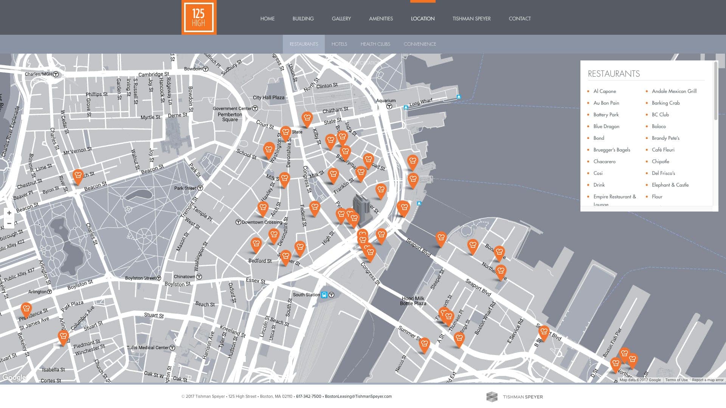Switch to the Health Clubs tab

375,44
